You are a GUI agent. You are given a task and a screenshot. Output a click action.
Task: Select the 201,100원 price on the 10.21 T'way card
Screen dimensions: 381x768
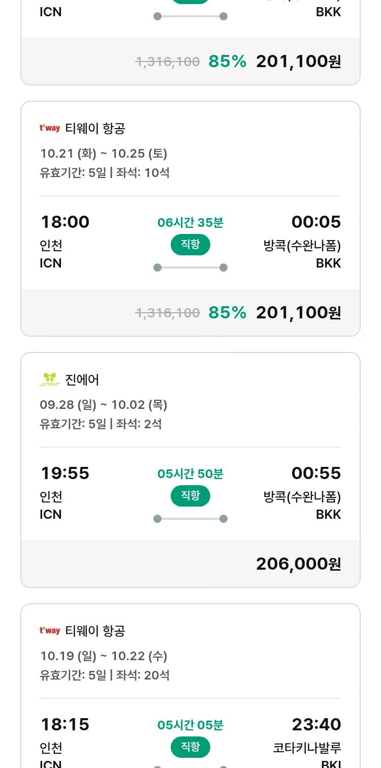coord(298,312)
